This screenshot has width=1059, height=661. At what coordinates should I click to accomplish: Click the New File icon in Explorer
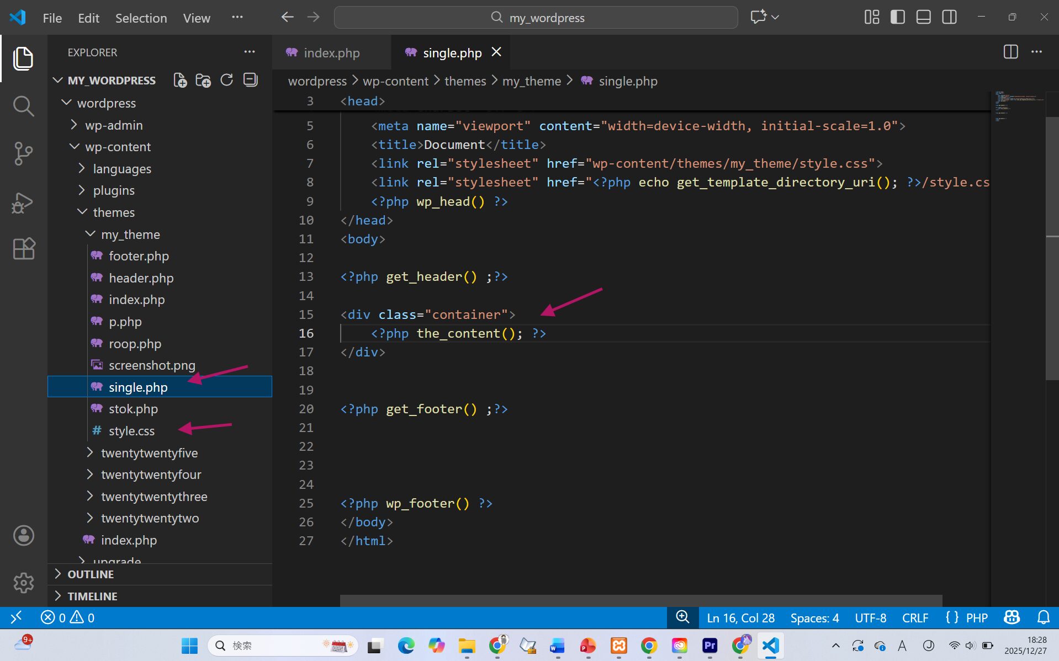pos(180,81)
